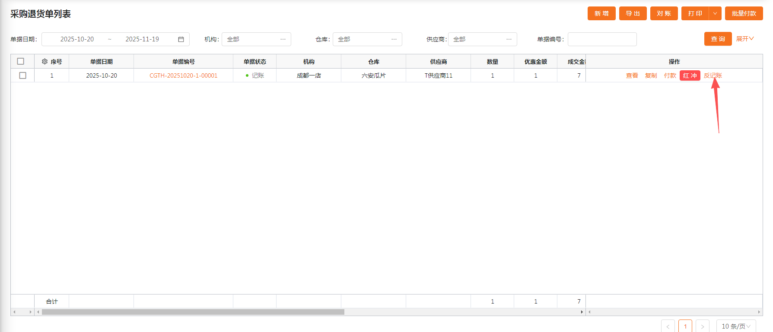The image size is (773, 332).
Task: Toggle the select-all header checkbox
Action: pos(21,61)
